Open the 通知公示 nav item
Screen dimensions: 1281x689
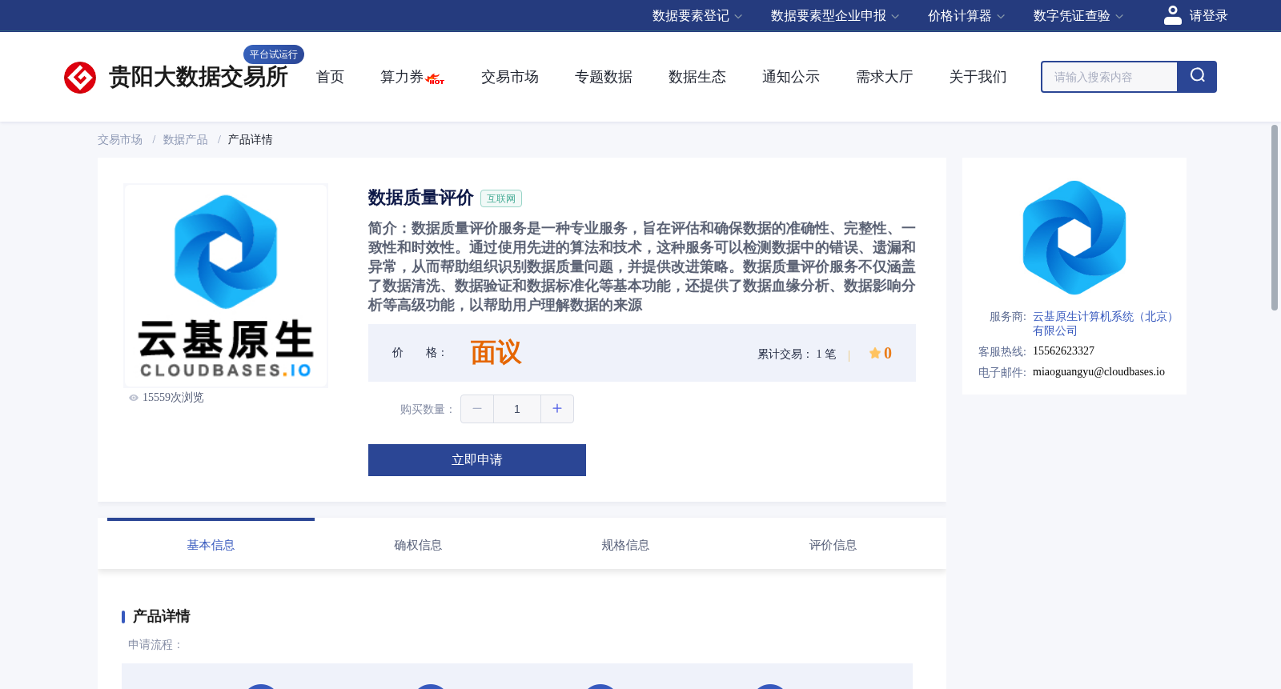[791, 77]
